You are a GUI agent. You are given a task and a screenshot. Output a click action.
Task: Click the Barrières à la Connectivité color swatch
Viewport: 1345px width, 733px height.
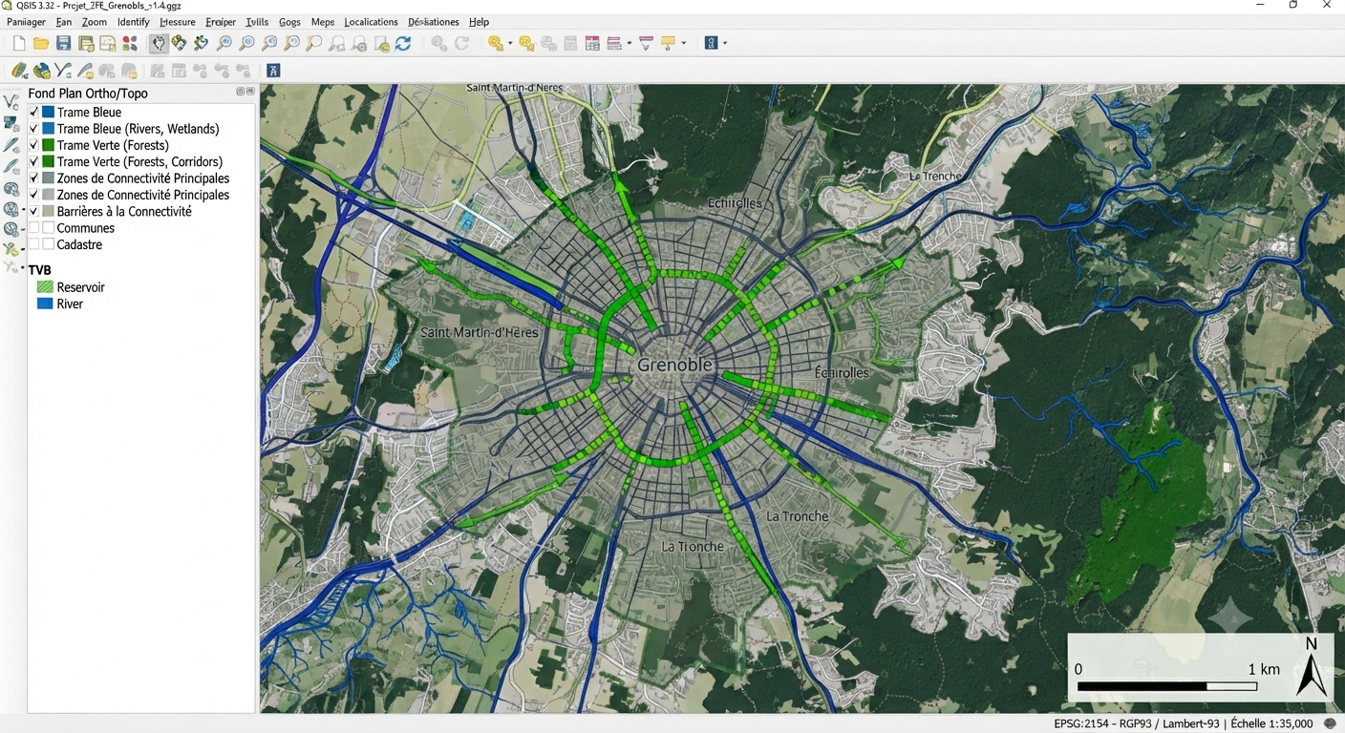point(49,212)
